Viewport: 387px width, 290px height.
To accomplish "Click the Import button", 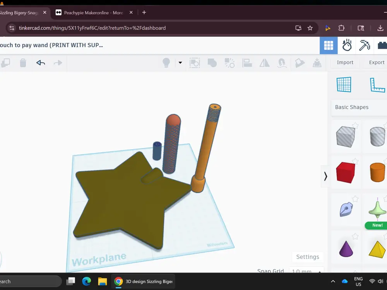I will click(345, 62).
